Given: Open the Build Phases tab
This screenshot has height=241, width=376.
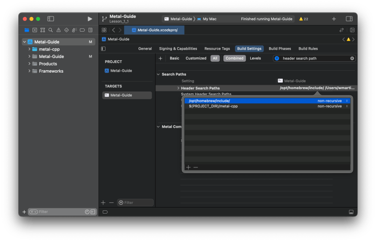Looking at the screenshot, I should click(x=279, y=49).
